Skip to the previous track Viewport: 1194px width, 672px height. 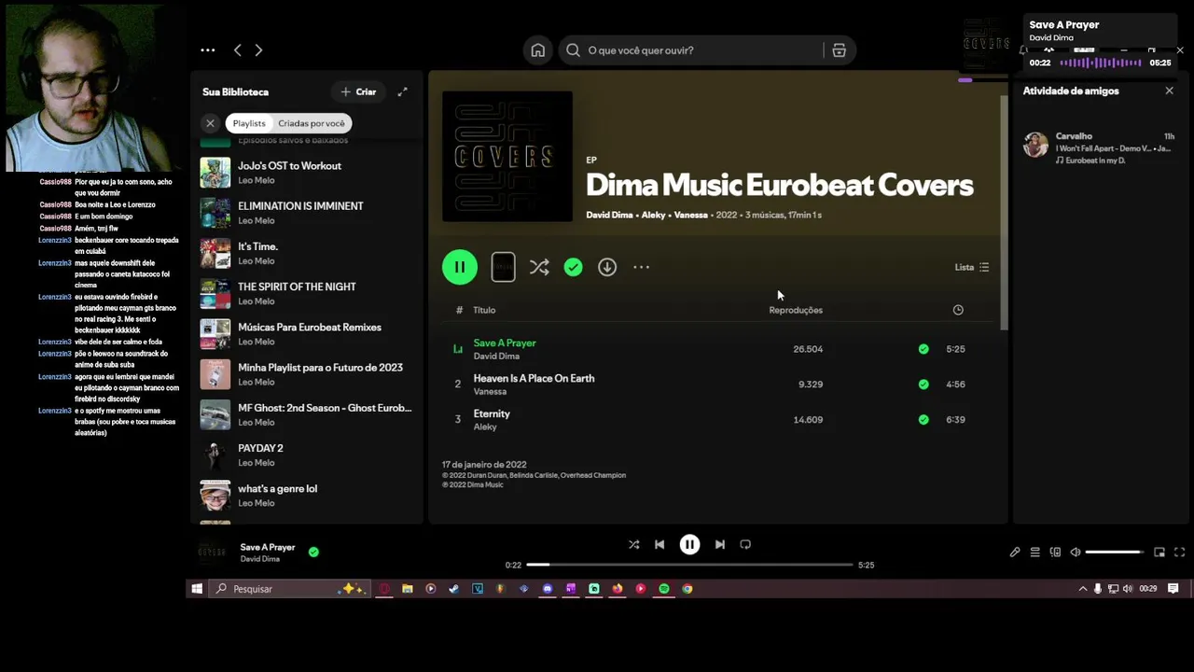click(x=659, y=544)
